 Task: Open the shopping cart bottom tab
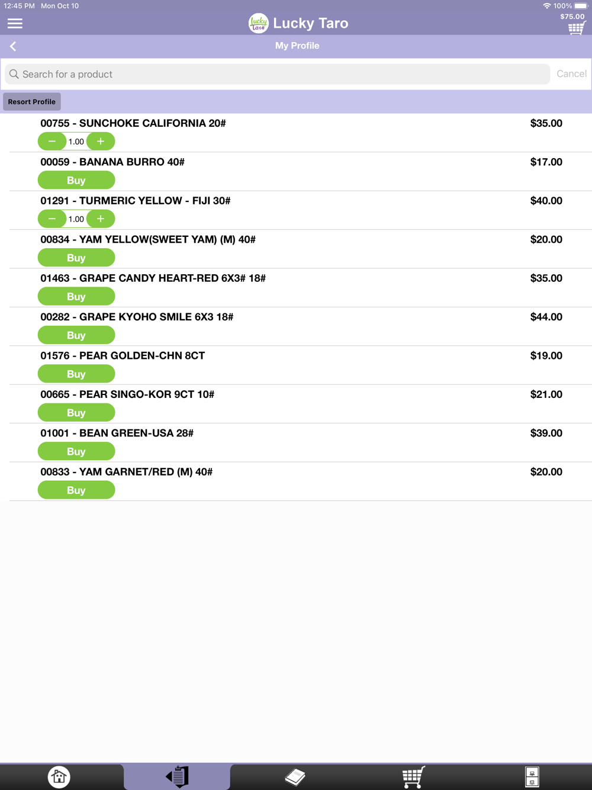[413, 776]
